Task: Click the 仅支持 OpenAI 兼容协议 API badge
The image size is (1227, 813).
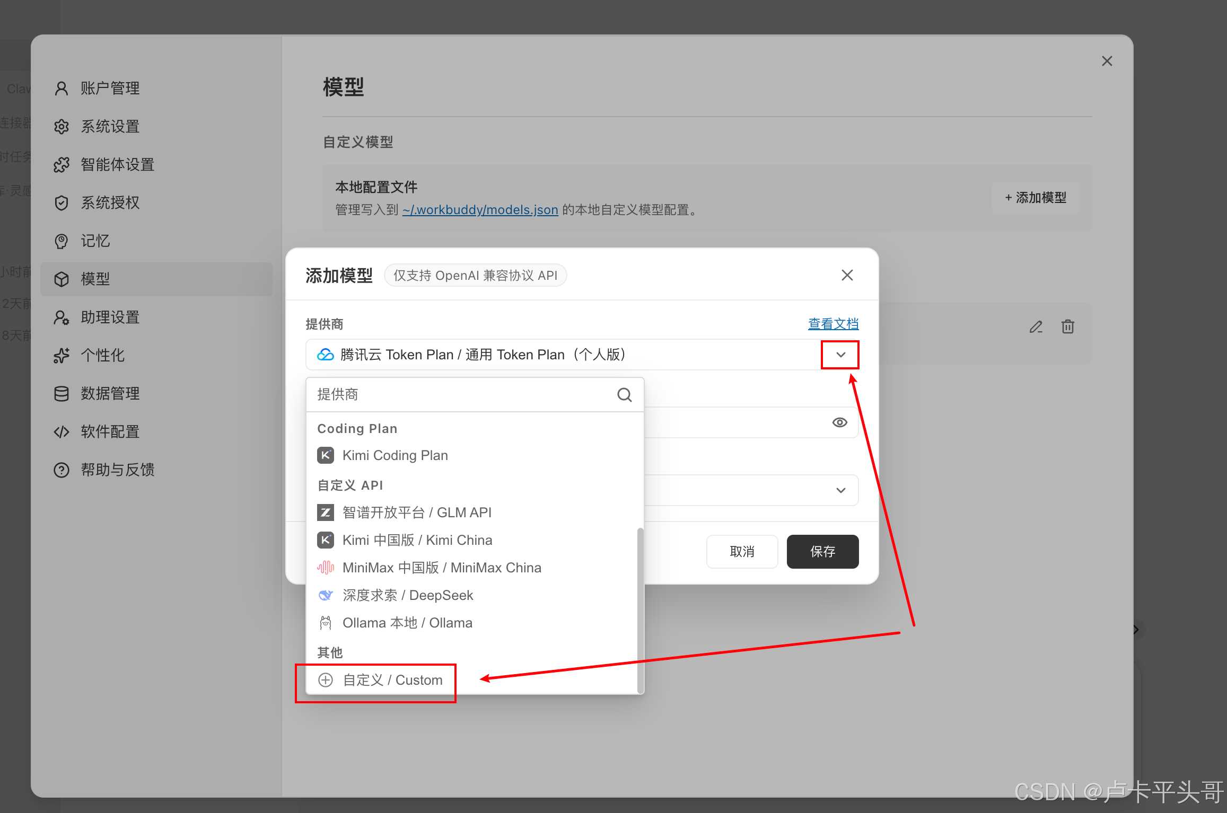Action: click(x=476, y=276)
